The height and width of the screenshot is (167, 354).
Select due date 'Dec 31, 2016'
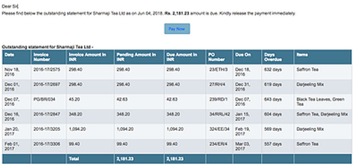(x=243, y=87)
